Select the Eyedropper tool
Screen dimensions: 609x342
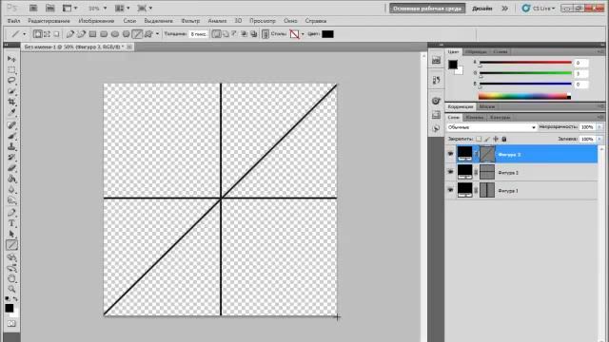(11, 112)
